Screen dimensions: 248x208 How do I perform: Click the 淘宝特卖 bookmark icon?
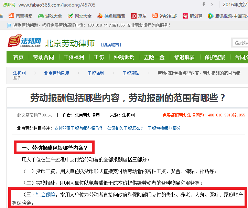click(x=11, y=16)
